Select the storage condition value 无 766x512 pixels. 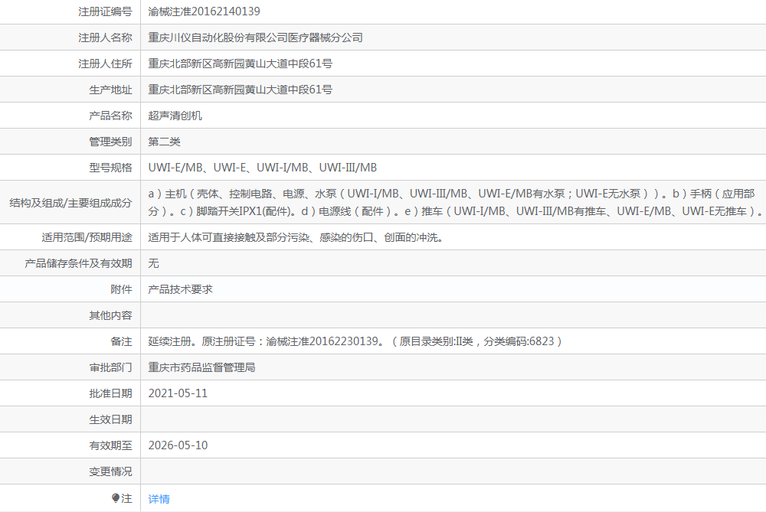[153, 263]
